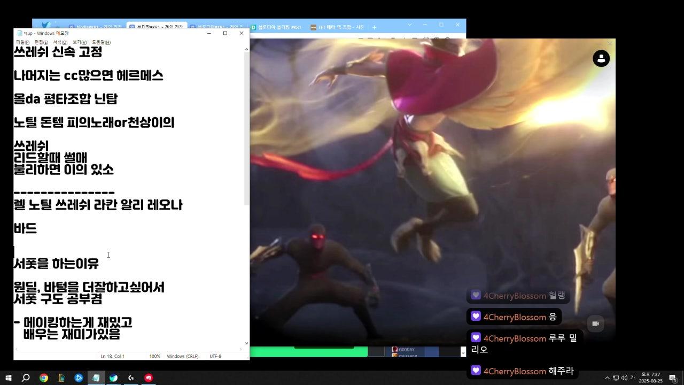Click the Notepad horizontal scroll-right arrow
Screen dimensions: 684x385
tap(241, 349)
